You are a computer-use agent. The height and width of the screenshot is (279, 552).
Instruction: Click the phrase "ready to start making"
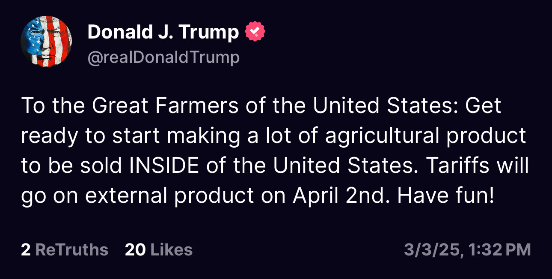point(131,136)
